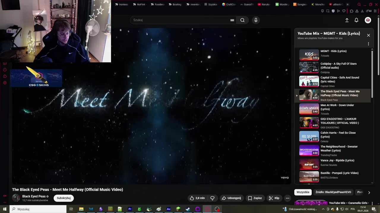The image size is (380, 213).
Task: Open Premiere Pro from the taskbar
Action: [x=130, y=209]
